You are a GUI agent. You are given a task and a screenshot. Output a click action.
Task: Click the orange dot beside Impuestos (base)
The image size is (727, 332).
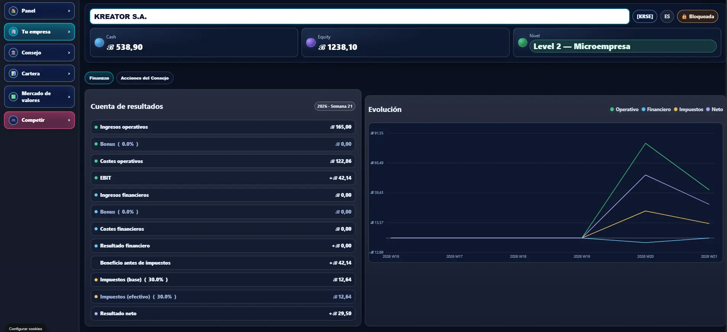pyautogui.click(x=96, y=280)
